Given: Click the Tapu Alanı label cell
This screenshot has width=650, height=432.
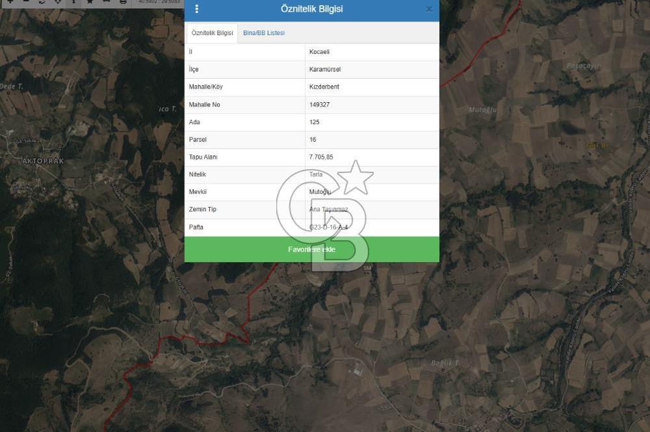Looking at the screenshot, I should click(x=245, y=157).
